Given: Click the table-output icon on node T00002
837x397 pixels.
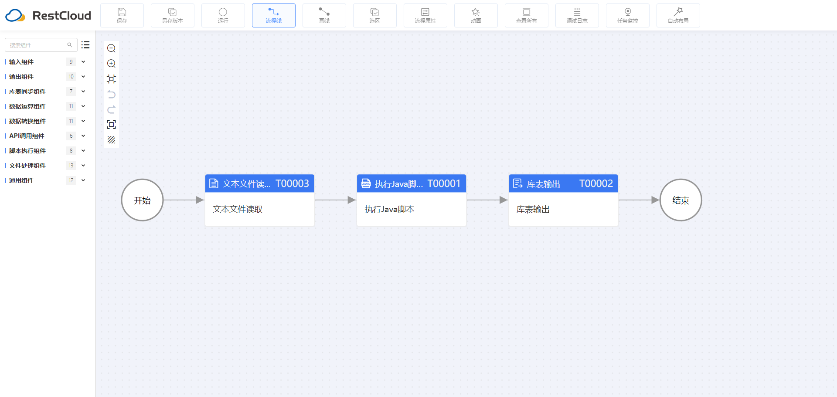Looking at the screenshot, I should pyautogui.click(x=517, y=183).
